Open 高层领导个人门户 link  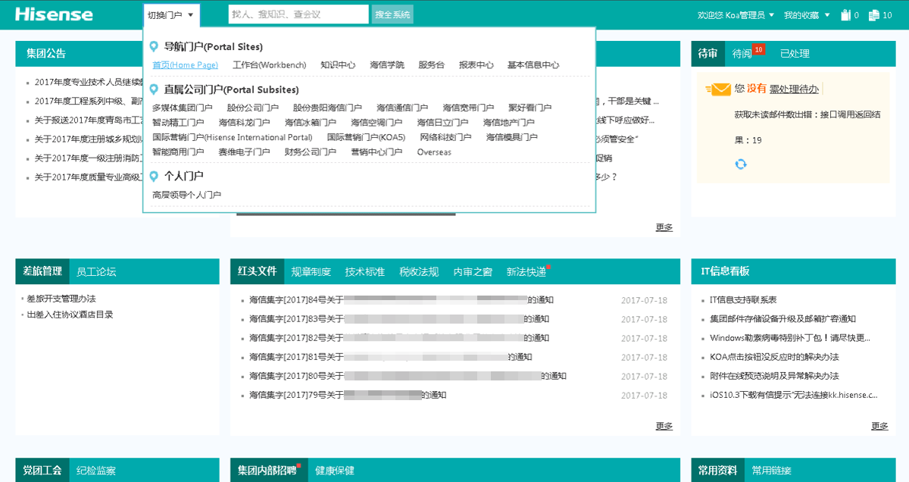[x=186, y=195]
